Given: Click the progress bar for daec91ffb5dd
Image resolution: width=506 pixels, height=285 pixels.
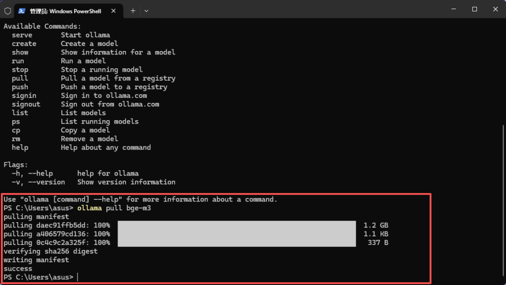Looking at the screenshot, I should [x=237, y=226].
